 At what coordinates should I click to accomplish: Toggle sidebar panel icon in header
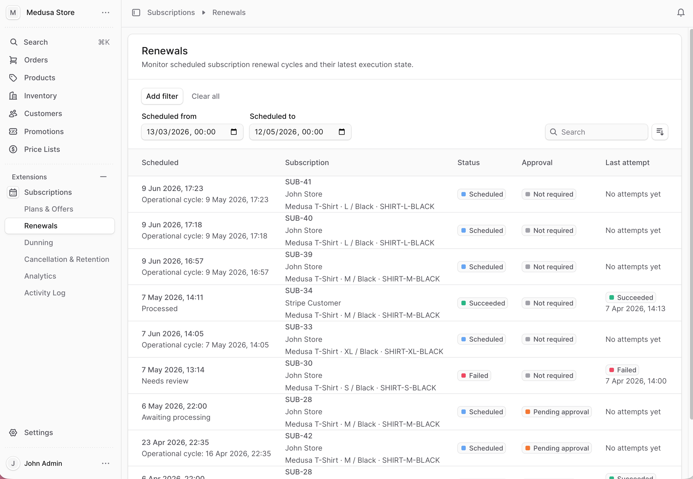coord(136,13)
